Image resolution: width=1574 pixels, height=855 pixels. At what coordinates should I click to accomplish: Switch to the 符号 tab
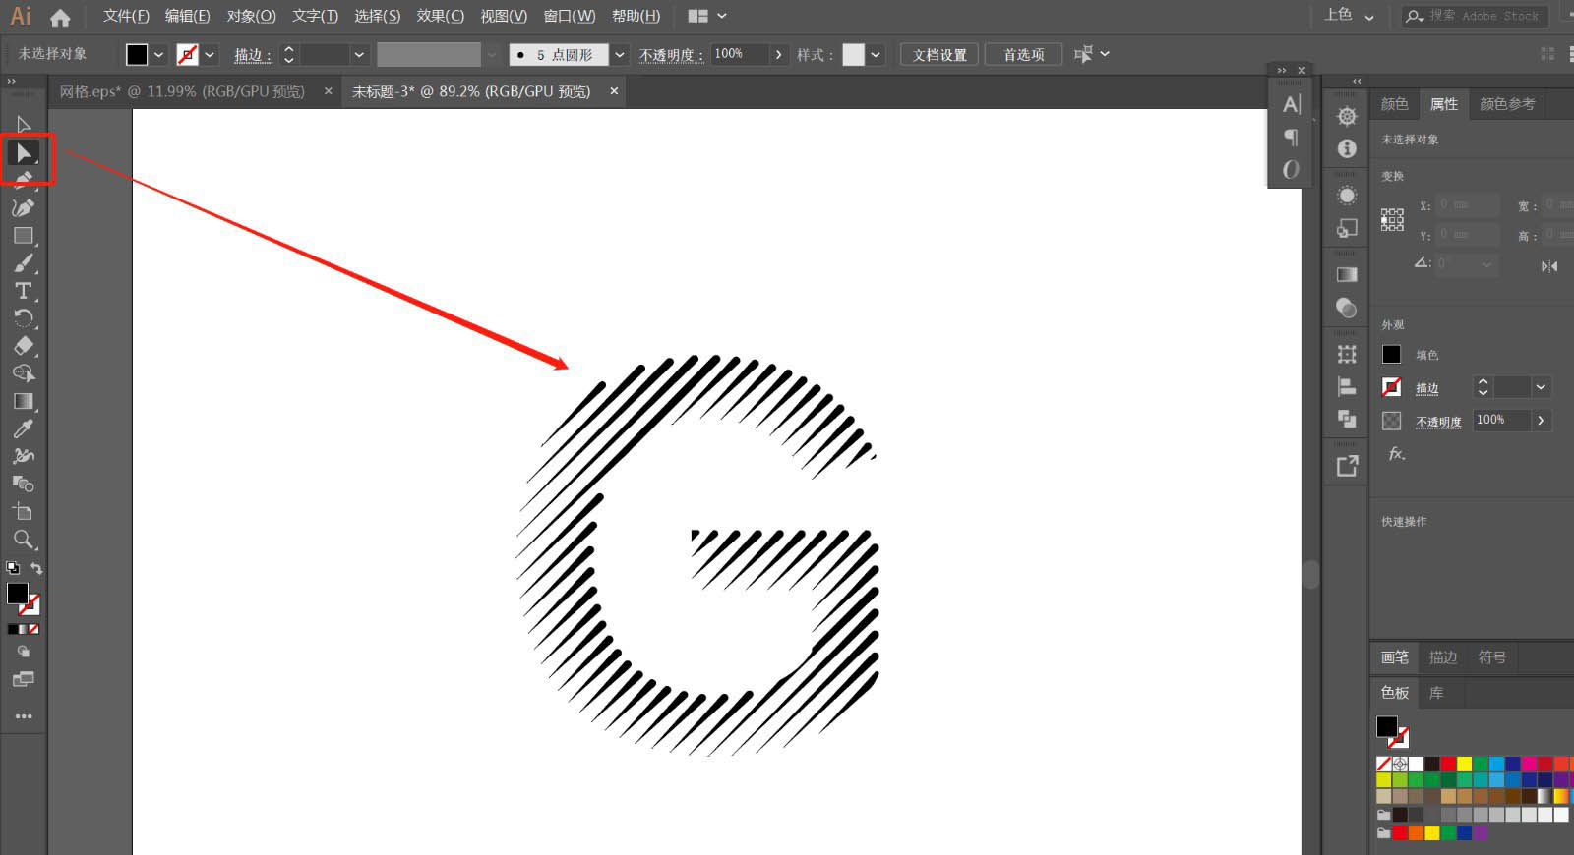(x=1492, y=657)
